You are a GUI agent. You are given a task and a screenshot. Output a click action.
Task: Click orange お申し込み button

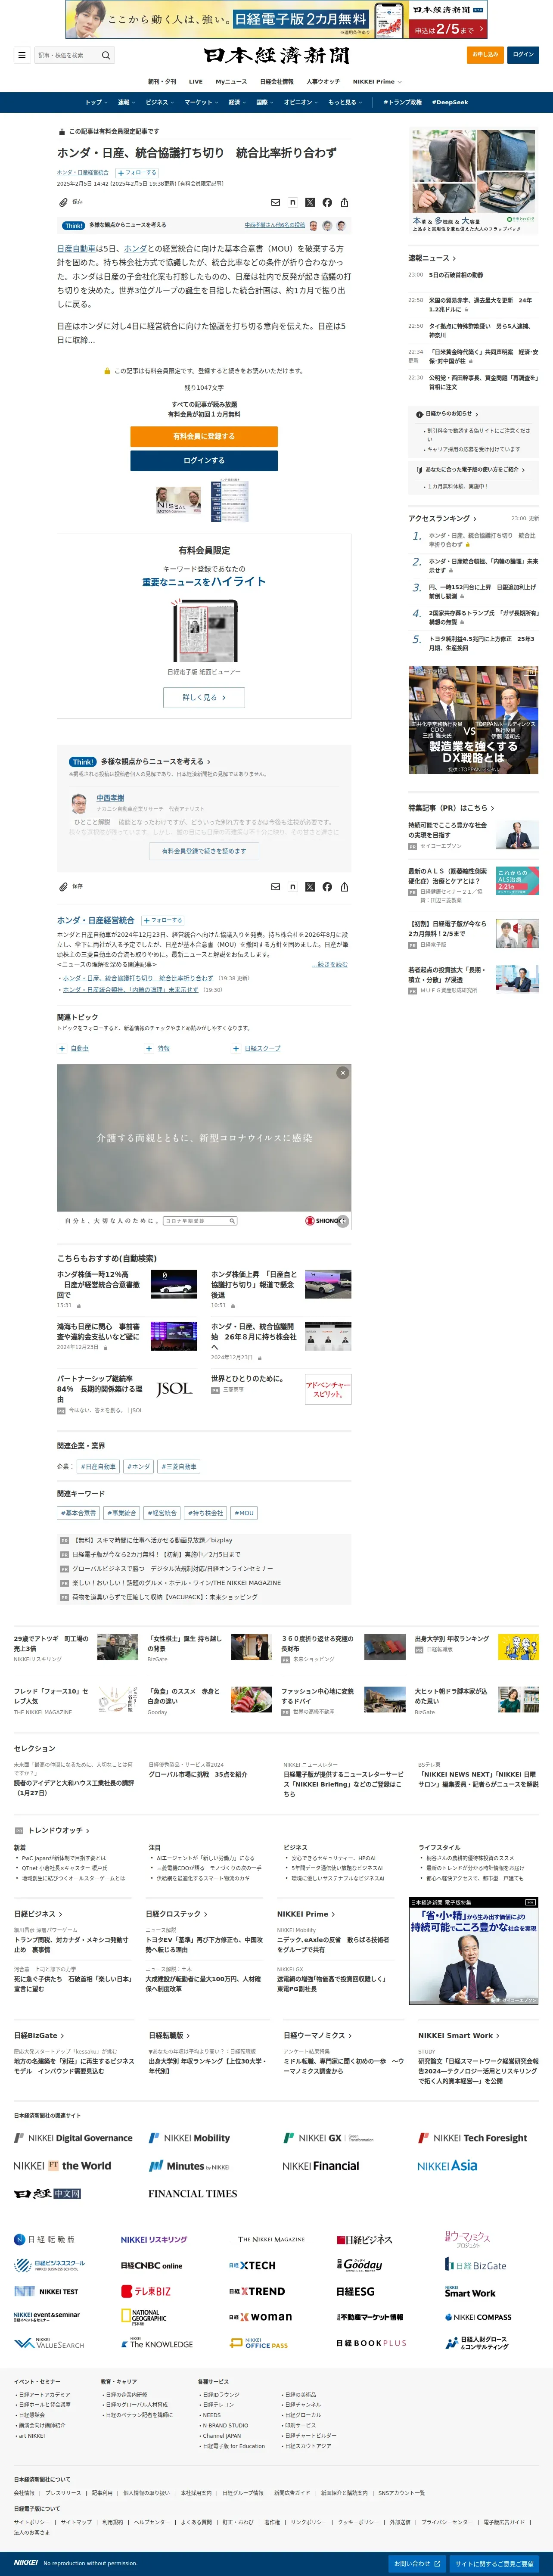[x=485, y=55]
